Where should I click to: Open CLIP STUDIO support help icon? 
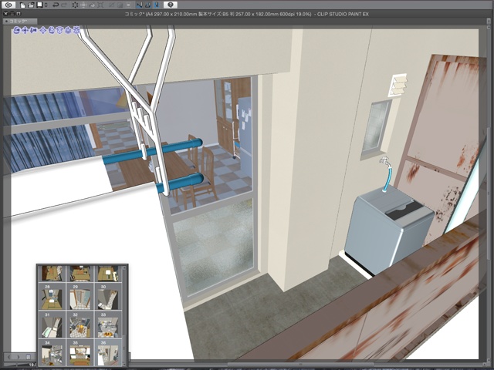[x=171, y=5]
